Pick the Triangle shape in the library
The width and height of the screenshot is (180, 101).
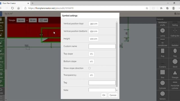pos(175,74)
